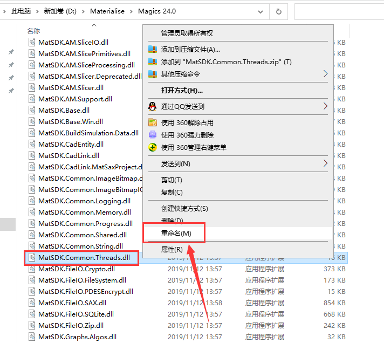Image resolution: width=384 pixels, height=343 pixels.
Task: Click the QQ penguin icon in context menu
Action: click(153, 107)
